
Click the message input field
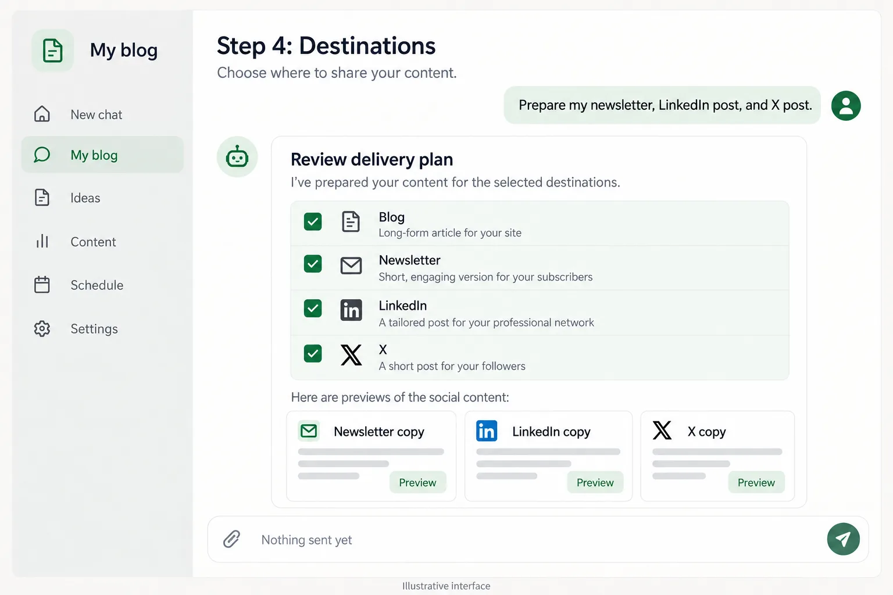tap(538, 539)
